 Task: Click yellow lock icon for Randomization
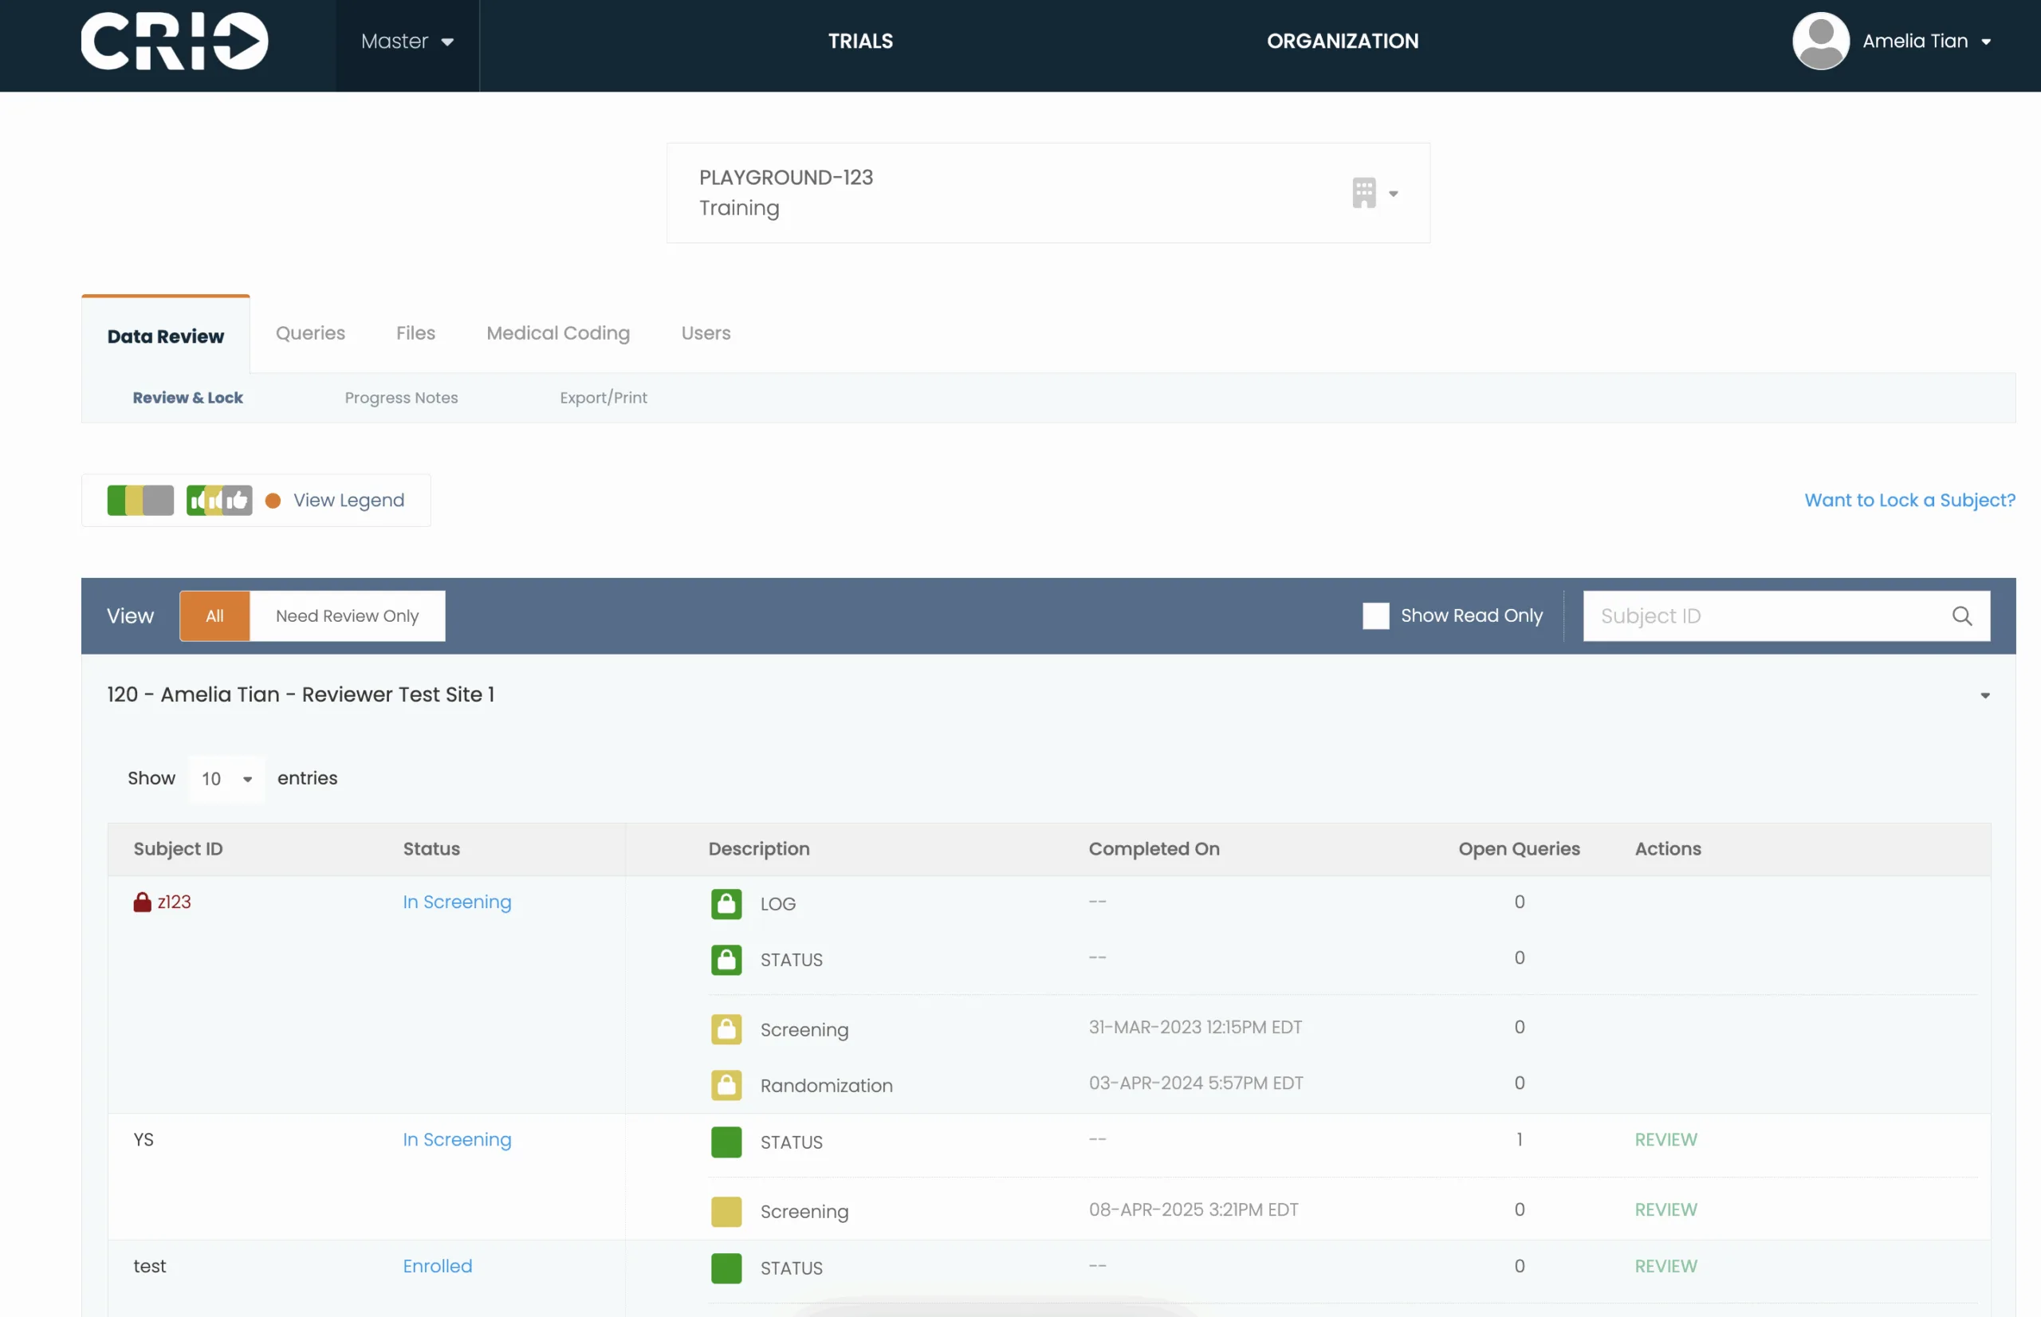pos(726,1085)
